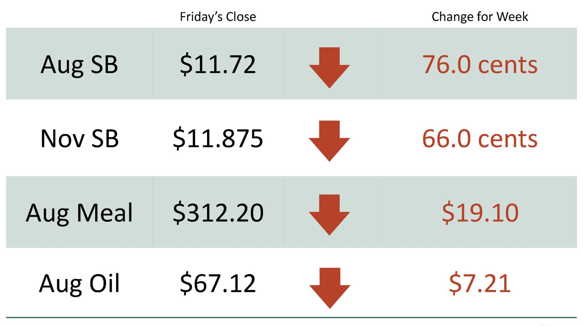Select the Change for Week column header
The height and width of the screenshot is (326, 583).
480,17
